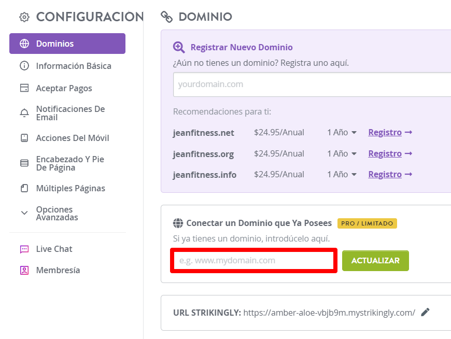Image resolution: width=451 pixels, height=339 pixels.
Task: Click the pencil icon to edit Strikingly URL
Action: pyautogui.click(x=425, y=312)
